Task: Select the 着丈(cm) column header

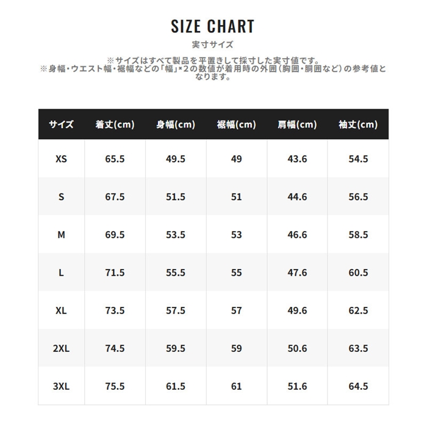Action: click(115, 124)
